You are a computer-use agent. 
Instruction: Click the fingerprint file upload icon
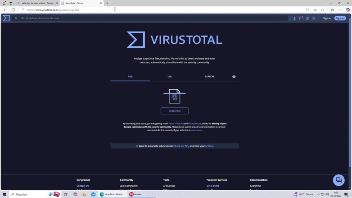tap(174, 96)
